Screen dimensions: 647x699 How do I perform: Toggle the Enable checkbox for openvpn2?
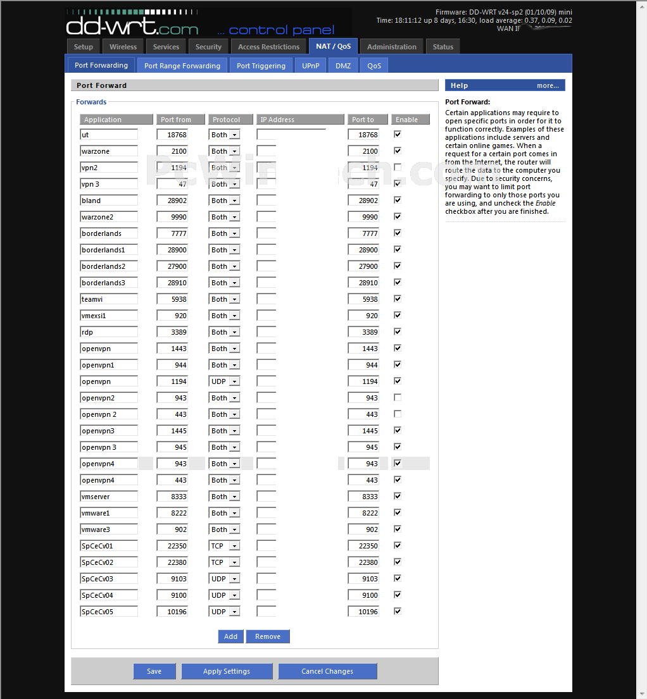(398, 397)
